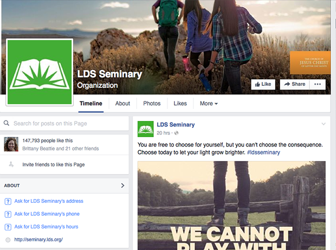The image size is (336, 250).
Task: Expand the More tab dropdown
Action: (209, 104)
